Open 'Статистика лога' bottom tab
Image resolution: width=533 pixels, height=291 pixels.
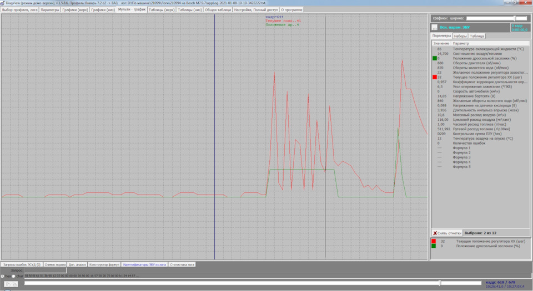coord(182,264)
